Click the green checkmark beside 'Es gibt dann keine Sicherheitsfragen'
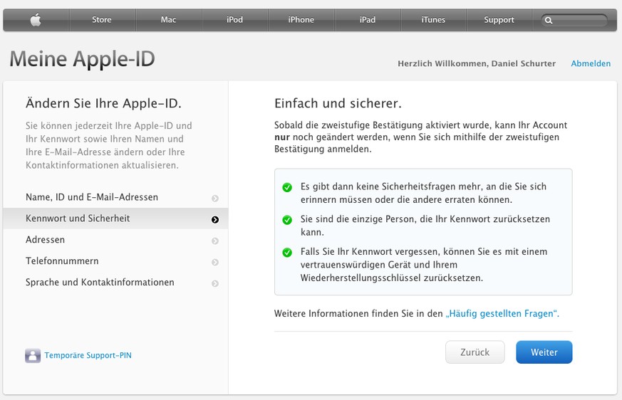This screenshot has width=622, height=400. point(287,187)
